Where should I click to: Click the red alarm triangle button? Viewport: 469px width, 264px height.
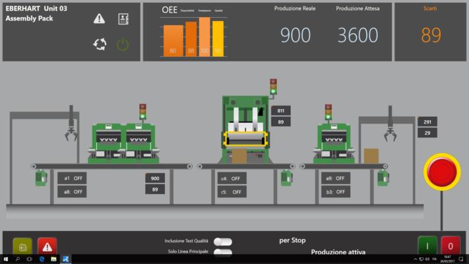(47, 246)
